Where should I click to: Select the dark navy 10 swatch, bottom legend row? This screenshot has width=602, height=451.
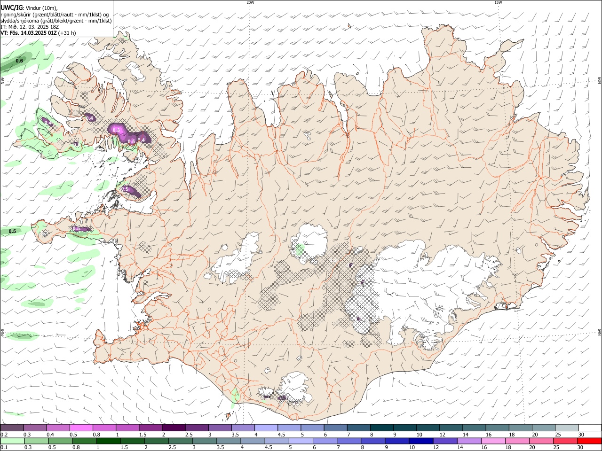coord(420,441)
